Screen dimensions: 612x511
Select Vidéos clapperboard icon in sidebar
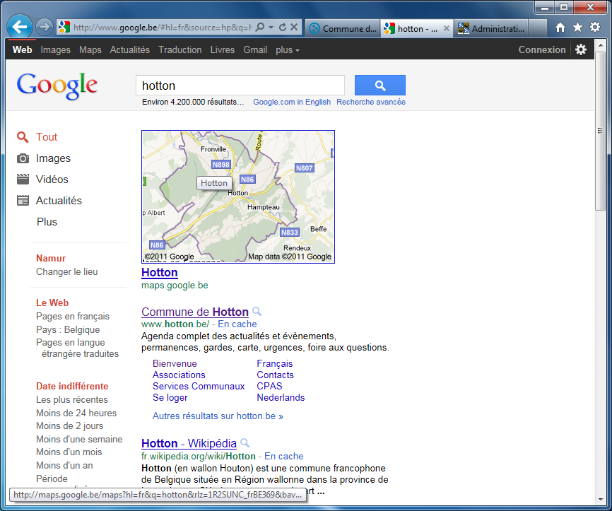coord(23,180)
